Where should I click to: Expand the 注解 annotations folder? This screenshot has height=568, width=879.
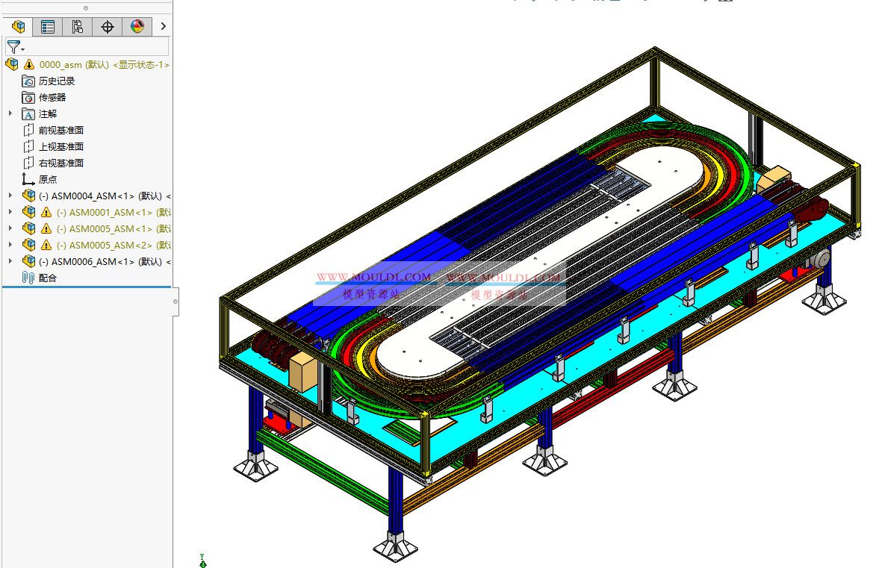[10, 113]
